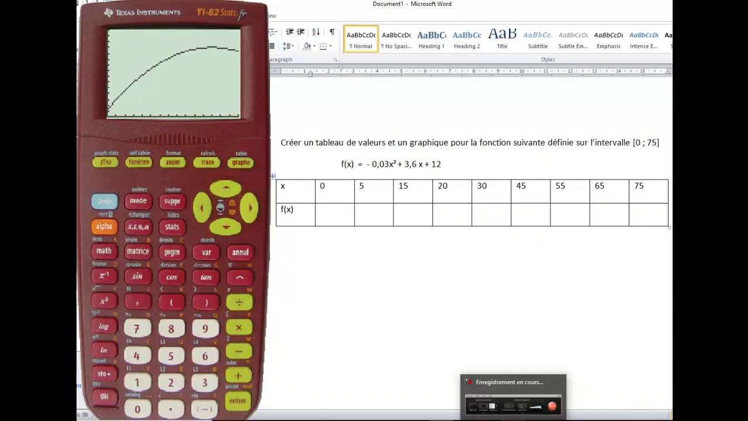Tap the decimal point key
748x421 pixels.
171,409
